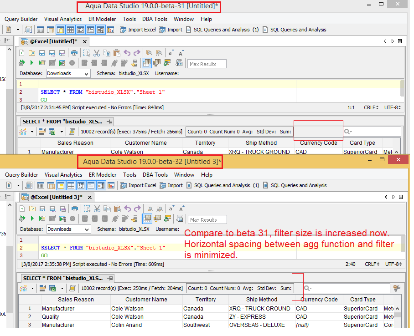Click Undo arrow in beta-32 editor toolbar
414x336 pixels.
coord(128,209)
